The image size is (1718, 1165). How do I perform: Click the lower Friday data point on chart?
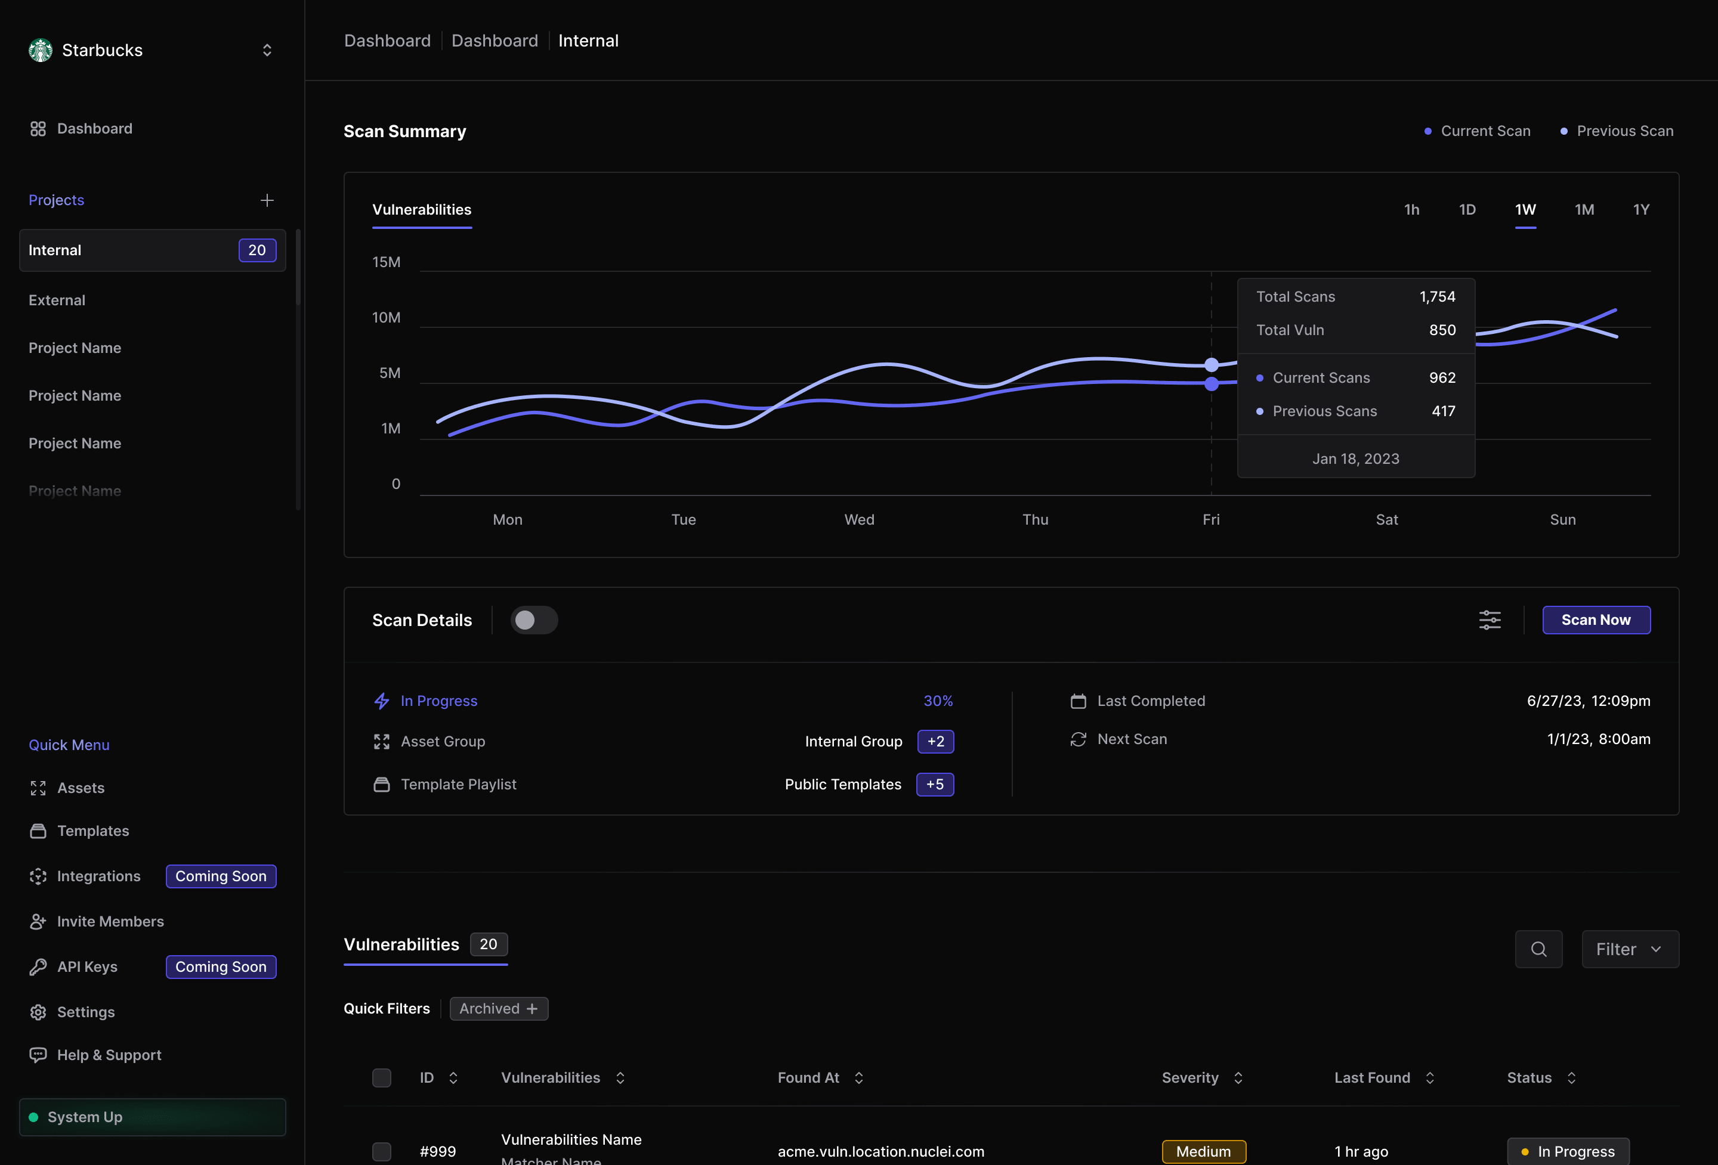click(1212, 383)
